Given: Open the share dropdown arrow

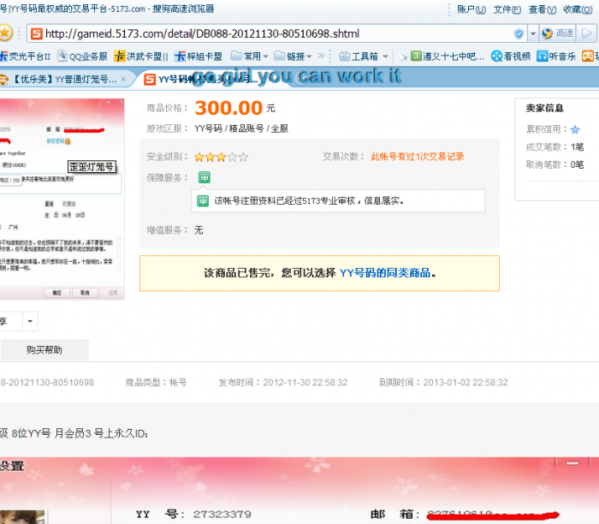Looking at the screenshot, I should pos(30,321).
